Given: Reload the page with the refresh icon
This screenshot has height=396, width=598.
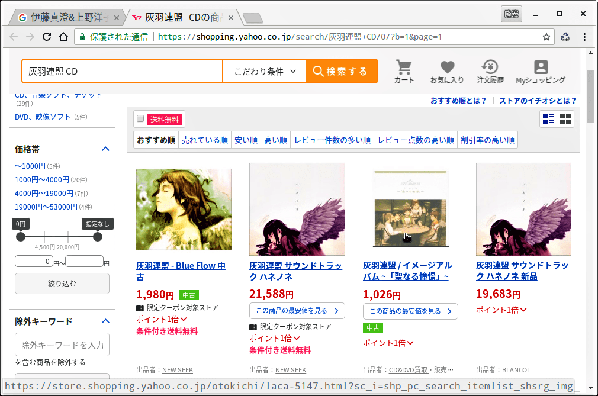Looking at the screenshot, I should click(47, 37).
